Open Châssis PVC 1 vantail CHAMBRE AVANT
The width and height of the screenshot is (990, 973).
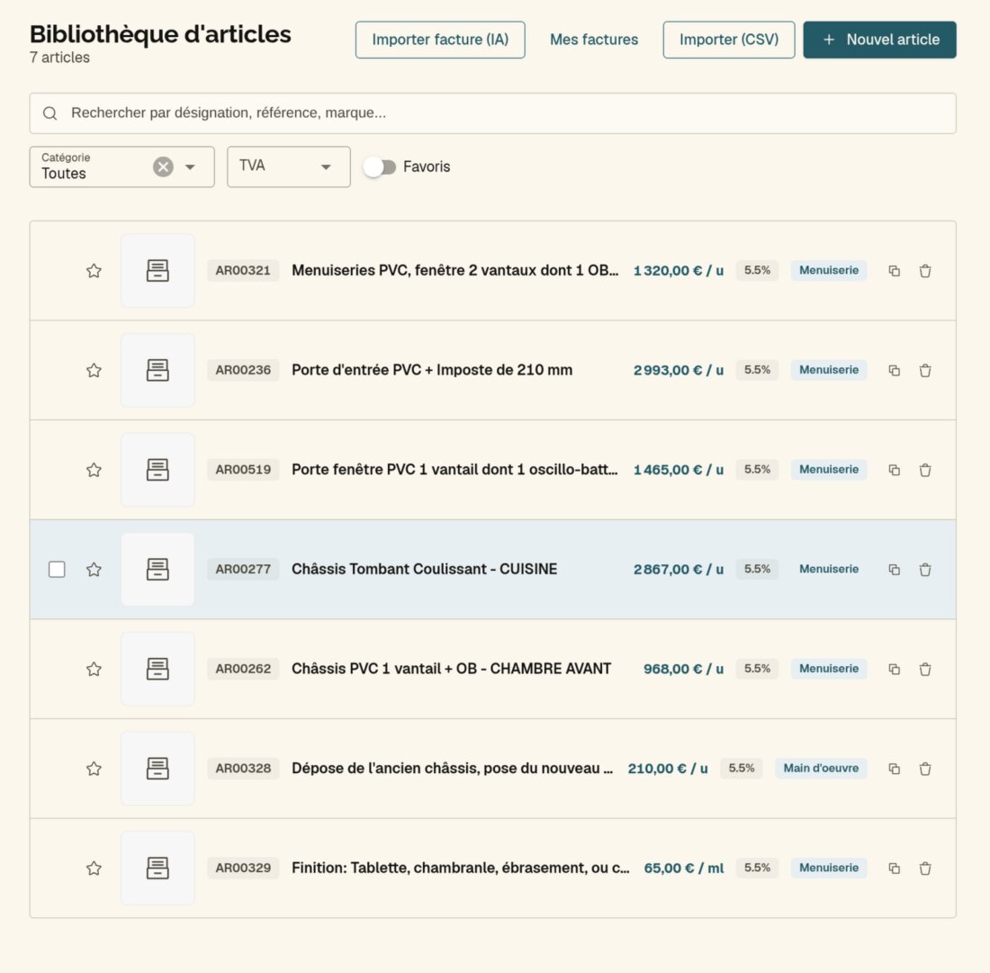point(452,670)
